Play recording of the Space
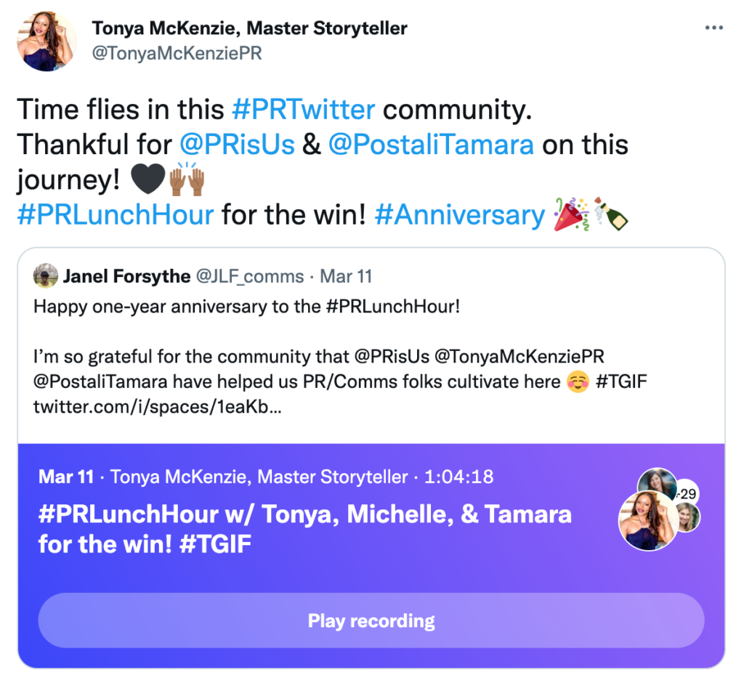 (x=371, y=621)
